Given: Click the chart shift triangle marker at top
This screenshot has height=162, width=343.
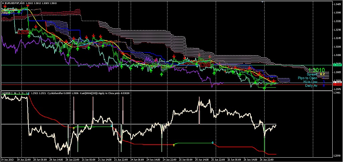Looking at the screenshot, I should click(263, 2).
